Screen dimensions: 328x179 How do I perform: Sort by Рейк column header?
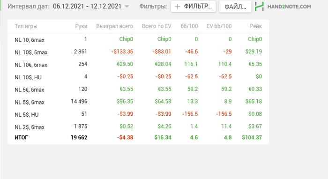256,26
